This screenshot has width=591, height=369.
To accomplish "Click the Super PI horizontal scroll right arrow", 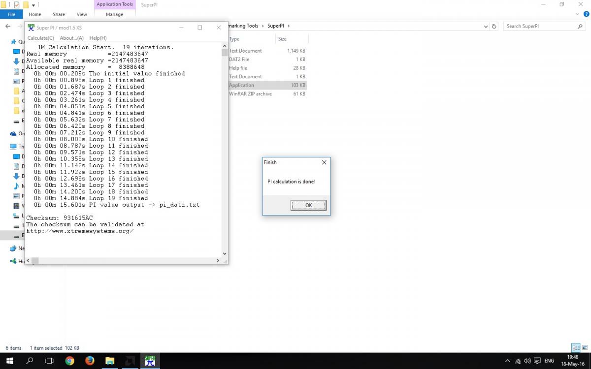I will point(218,261).
